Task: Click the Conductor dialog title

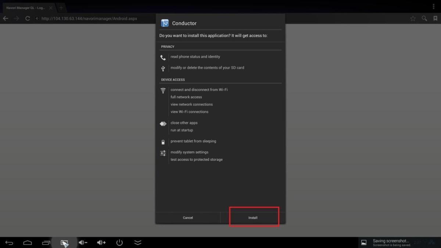Action: (184, 23)
